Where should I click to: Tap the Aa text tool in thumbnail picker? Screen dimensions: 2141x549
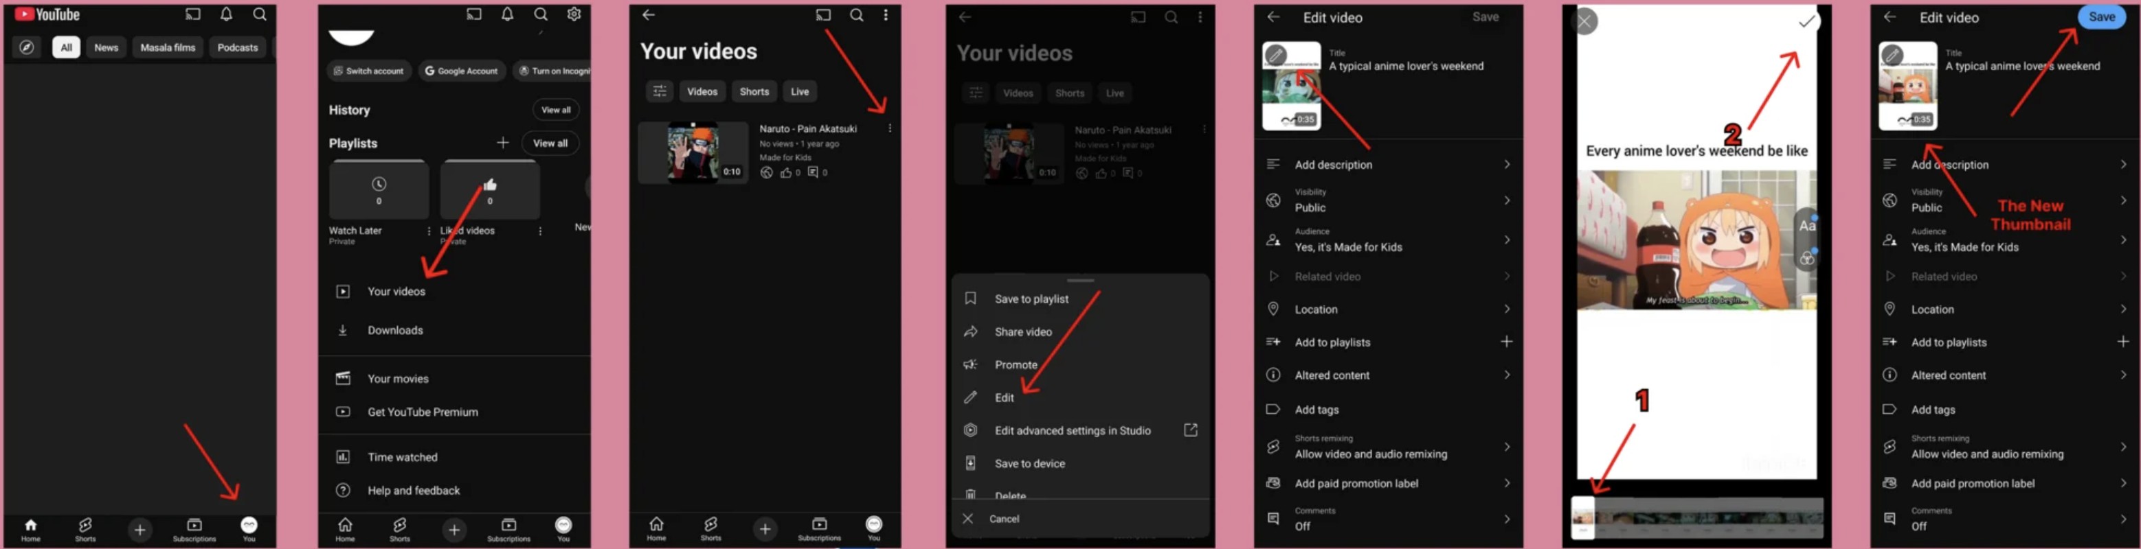point(1807,225)
